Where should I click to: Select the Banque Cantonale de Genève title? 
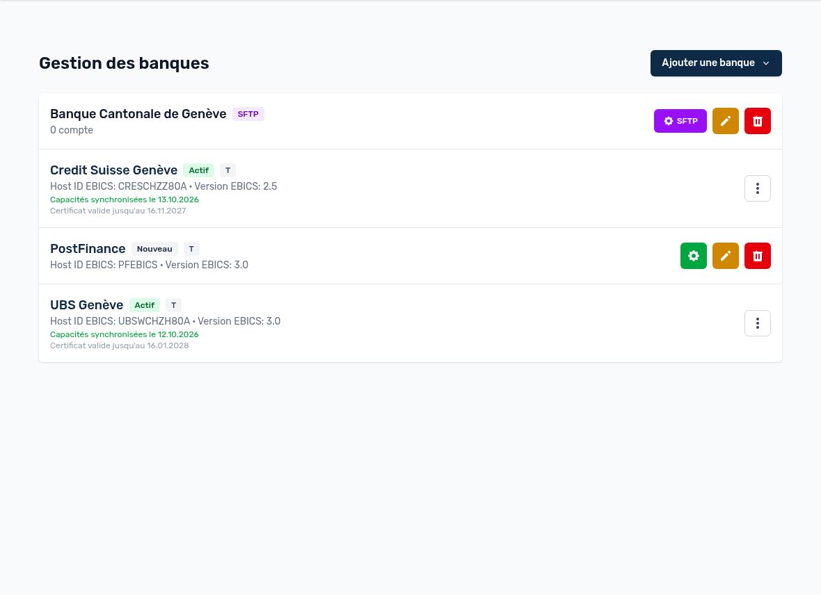[138, 113]
